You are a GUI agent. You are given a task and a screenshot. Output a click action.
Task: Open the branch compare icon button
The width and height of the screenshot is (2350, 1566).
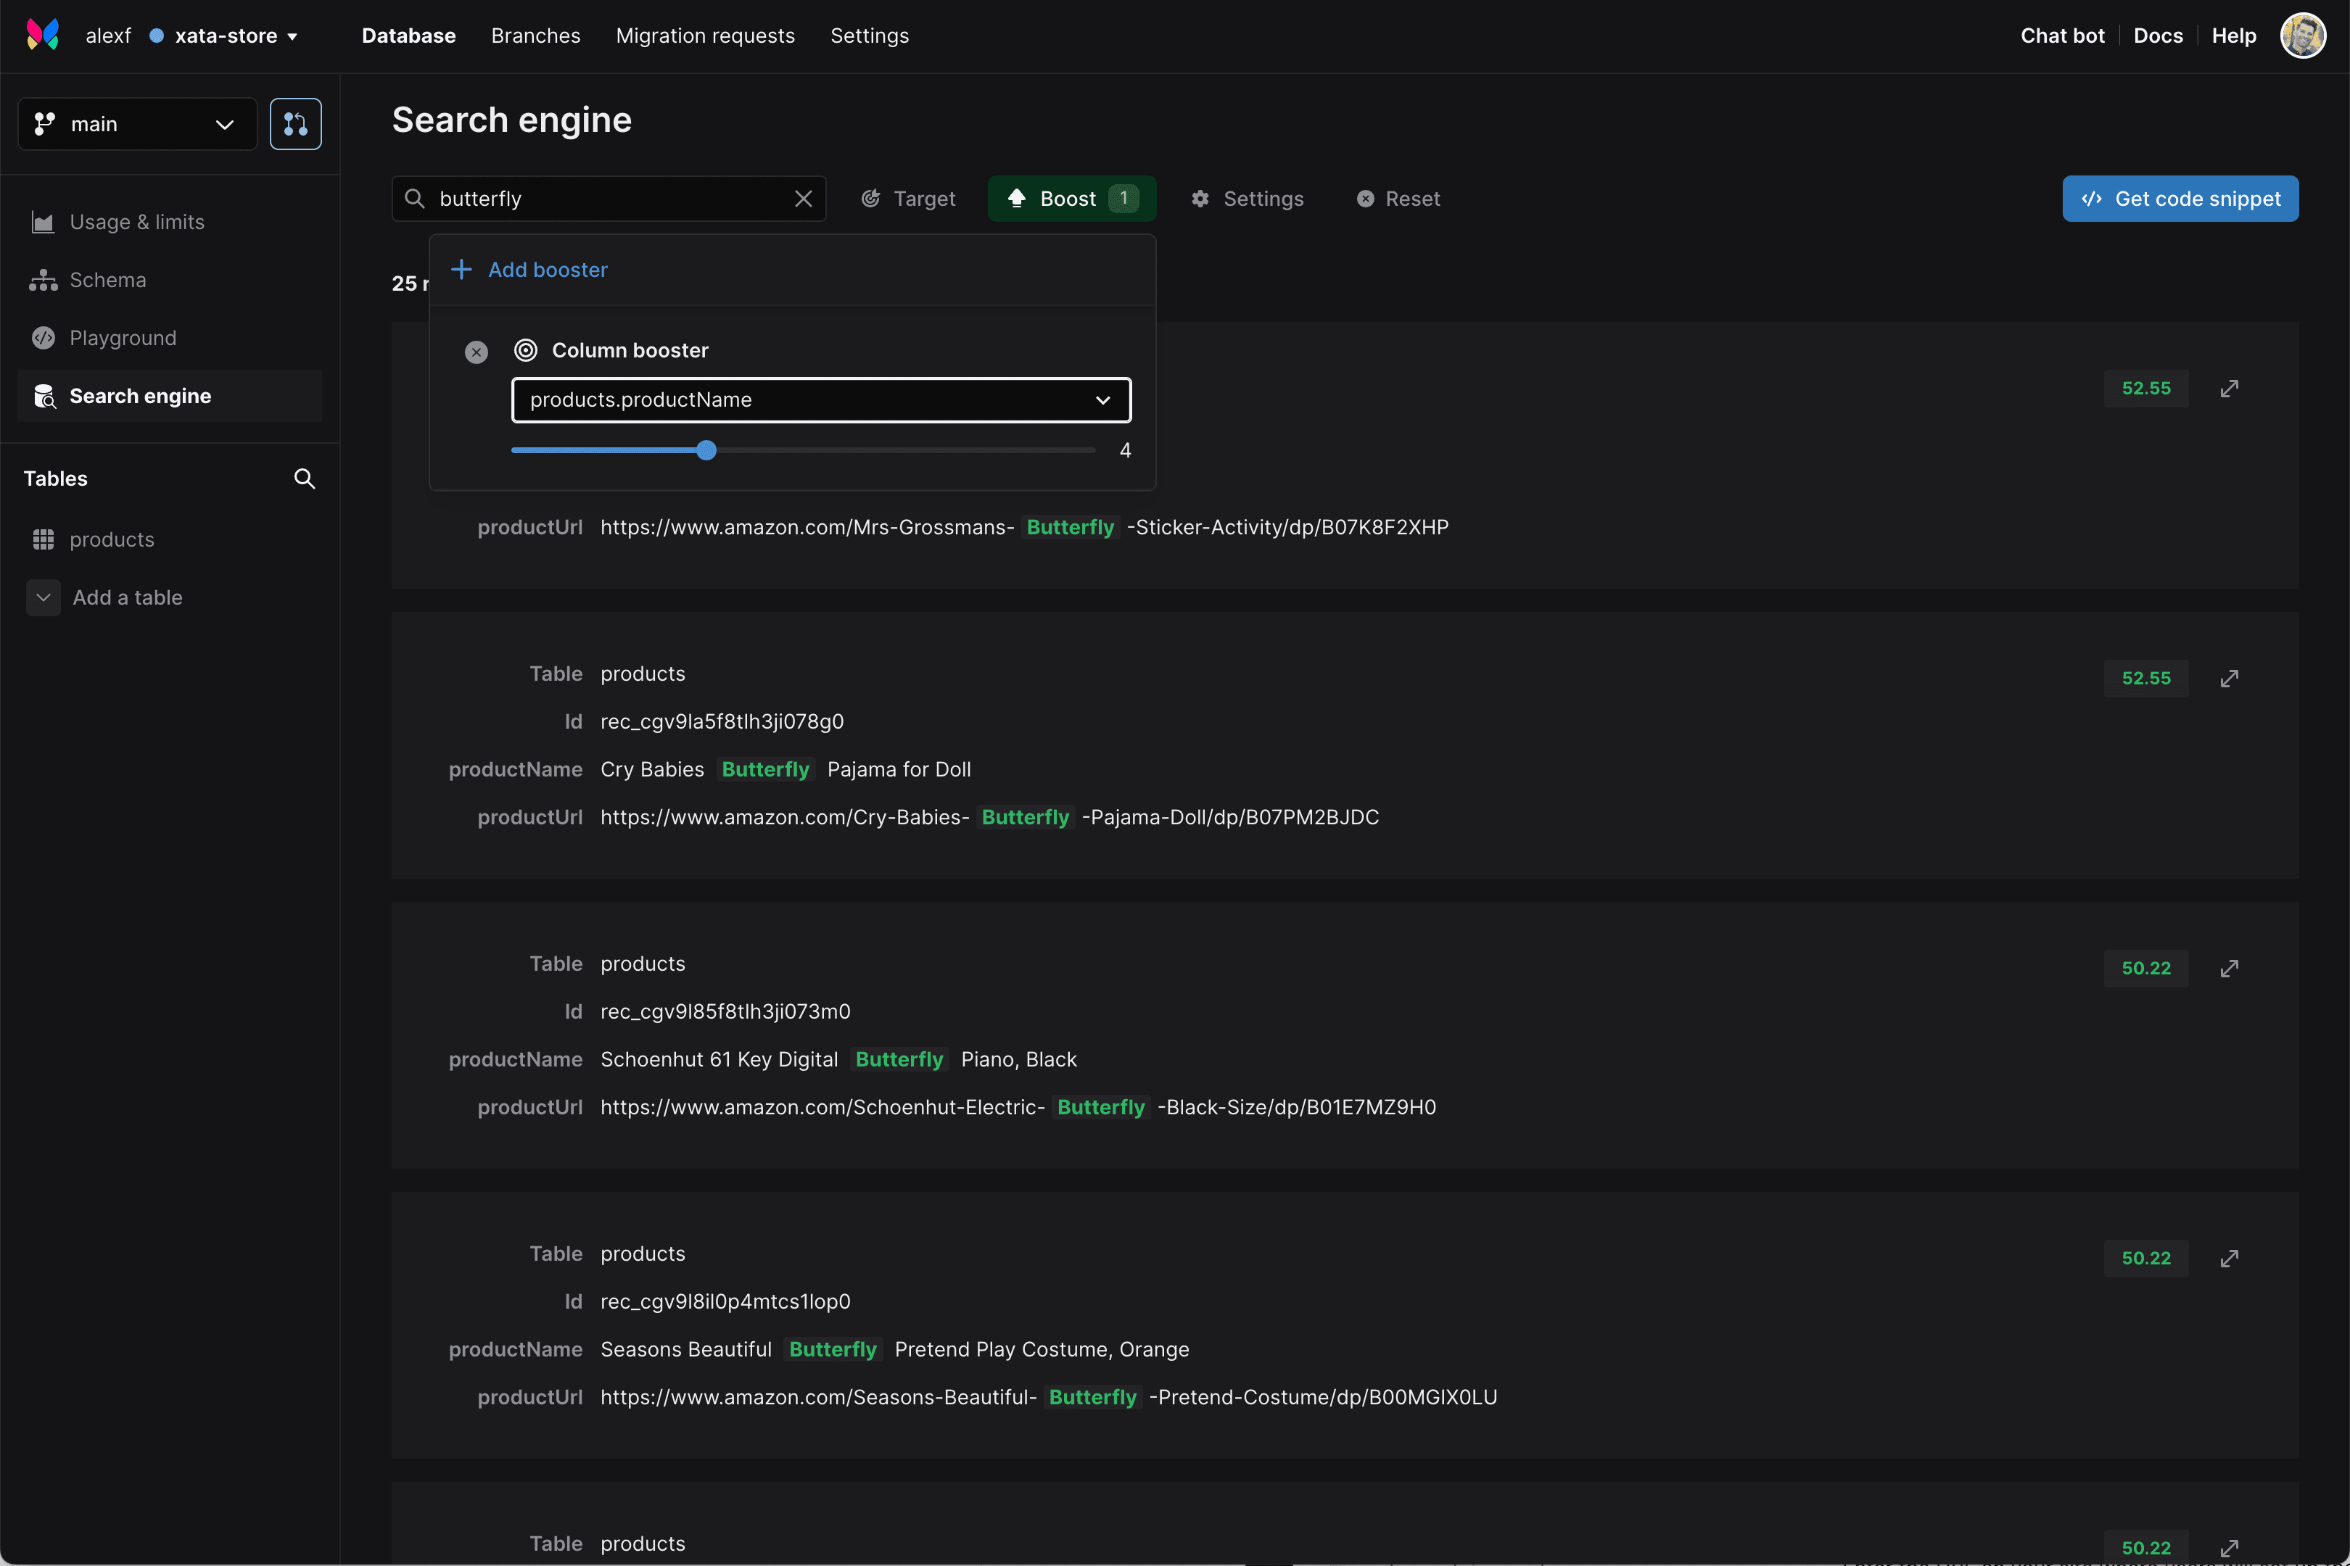coord(296,124)
